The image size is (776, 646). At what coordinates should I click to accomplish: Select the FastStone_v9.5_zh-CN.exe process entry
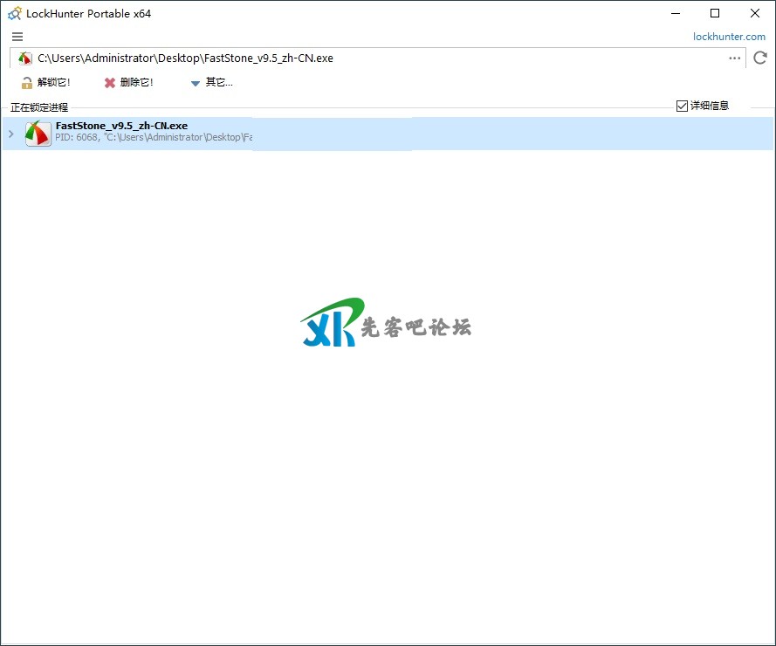121,126
